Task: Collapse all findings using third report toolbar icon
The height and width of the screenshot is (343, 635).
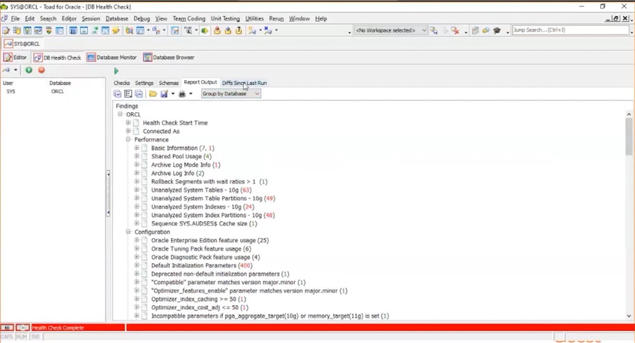Action: (139, 94)
